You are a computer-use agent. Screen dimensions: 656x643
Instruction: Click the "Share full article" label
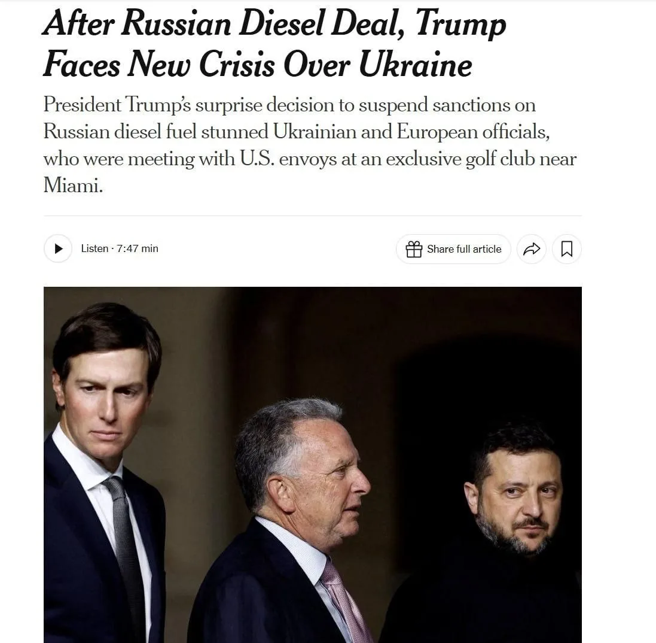(464, 249)
